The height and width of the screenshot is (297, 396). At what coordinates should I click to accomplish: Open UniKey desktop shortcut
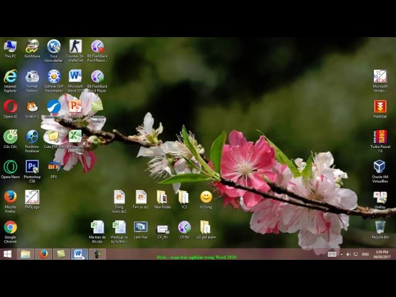click(x=380, y=199)
